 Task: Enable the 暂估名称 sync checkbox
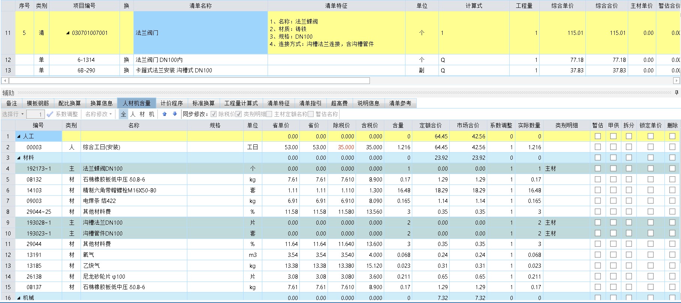tap(311, 114)
